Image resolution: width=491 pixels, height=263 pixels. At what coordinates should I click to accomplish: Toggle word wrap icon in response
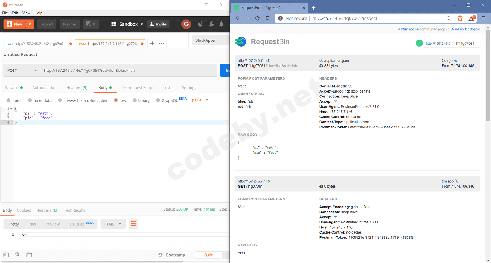(133, 224)
